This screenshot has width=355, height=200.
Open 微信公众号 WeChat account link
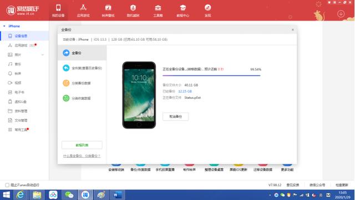coord(317,185)
